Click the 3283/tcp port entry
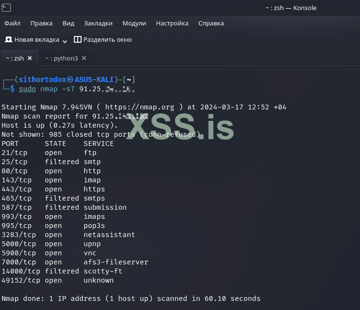The image size is (360, 310). [19, 235]
